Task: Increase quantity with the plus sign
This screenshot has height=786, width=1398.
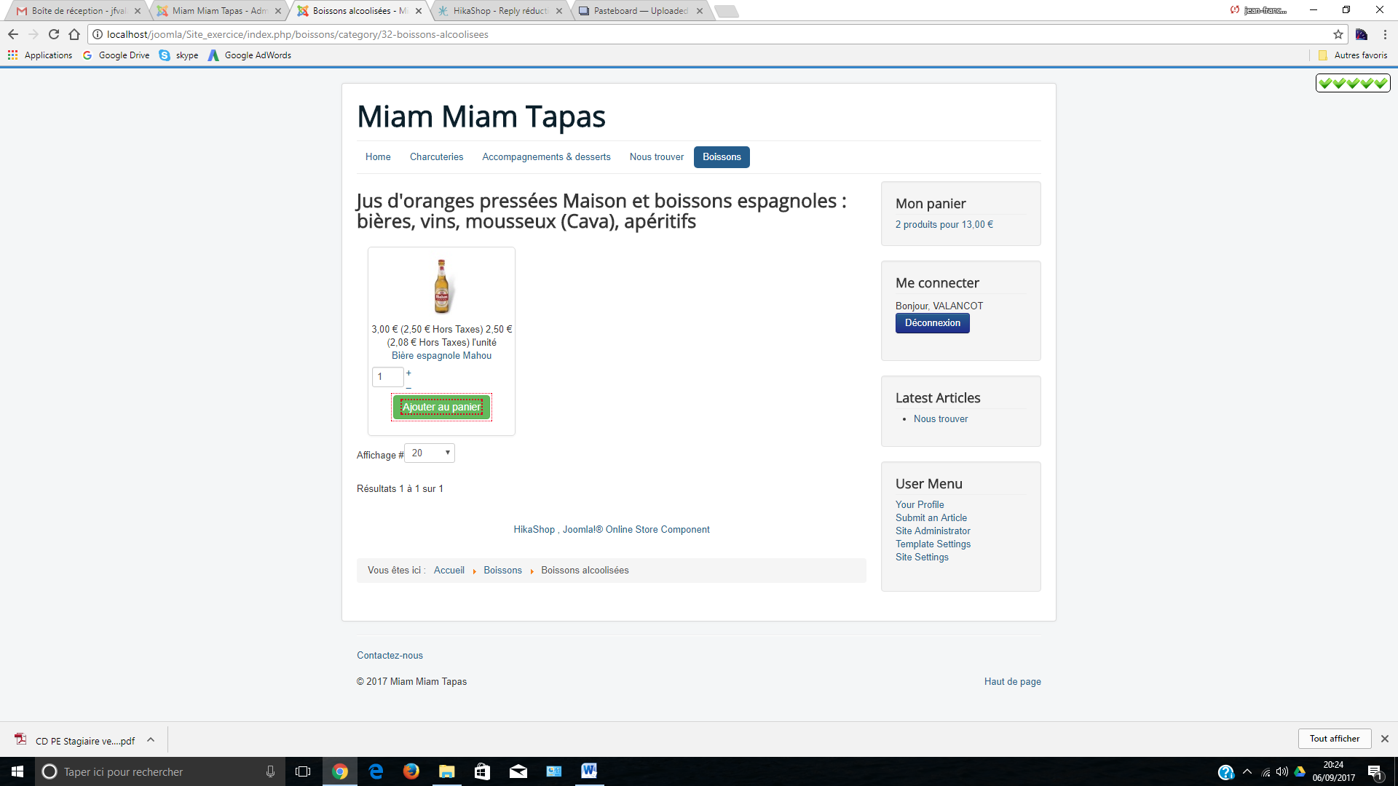Action: [x=408, y=373]
